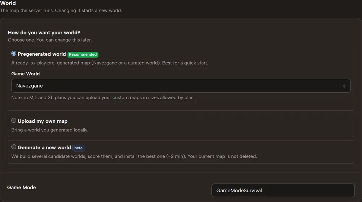Viewport: 362px width, 202px height.
Task: Click the note about M,L and XL plans
Action: (103, 98)
